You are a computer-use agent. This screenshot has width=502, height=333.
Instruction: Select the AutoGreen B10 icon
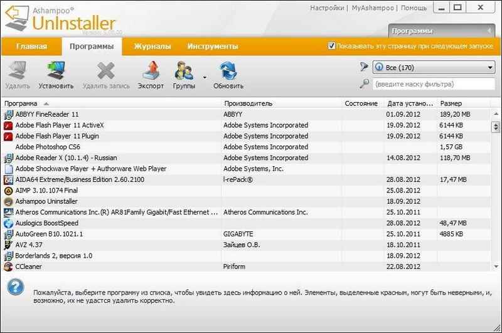point(8,234)
